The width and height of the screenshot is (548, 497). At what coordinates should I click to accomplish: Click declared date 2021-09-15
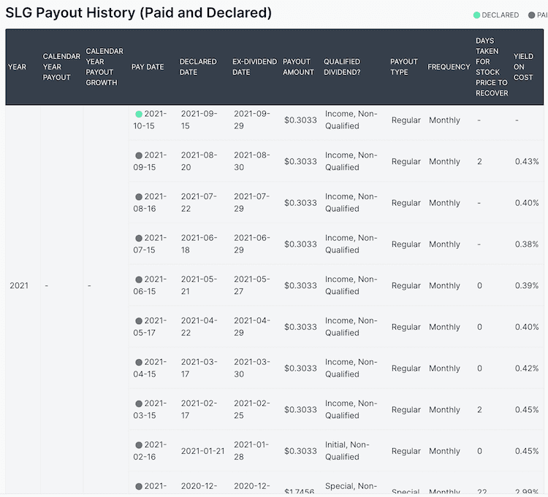point(199,120)
